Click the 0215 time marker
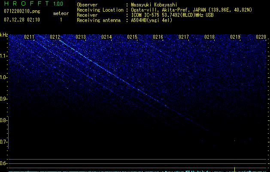The image size is (270, 172). point(132,37)
